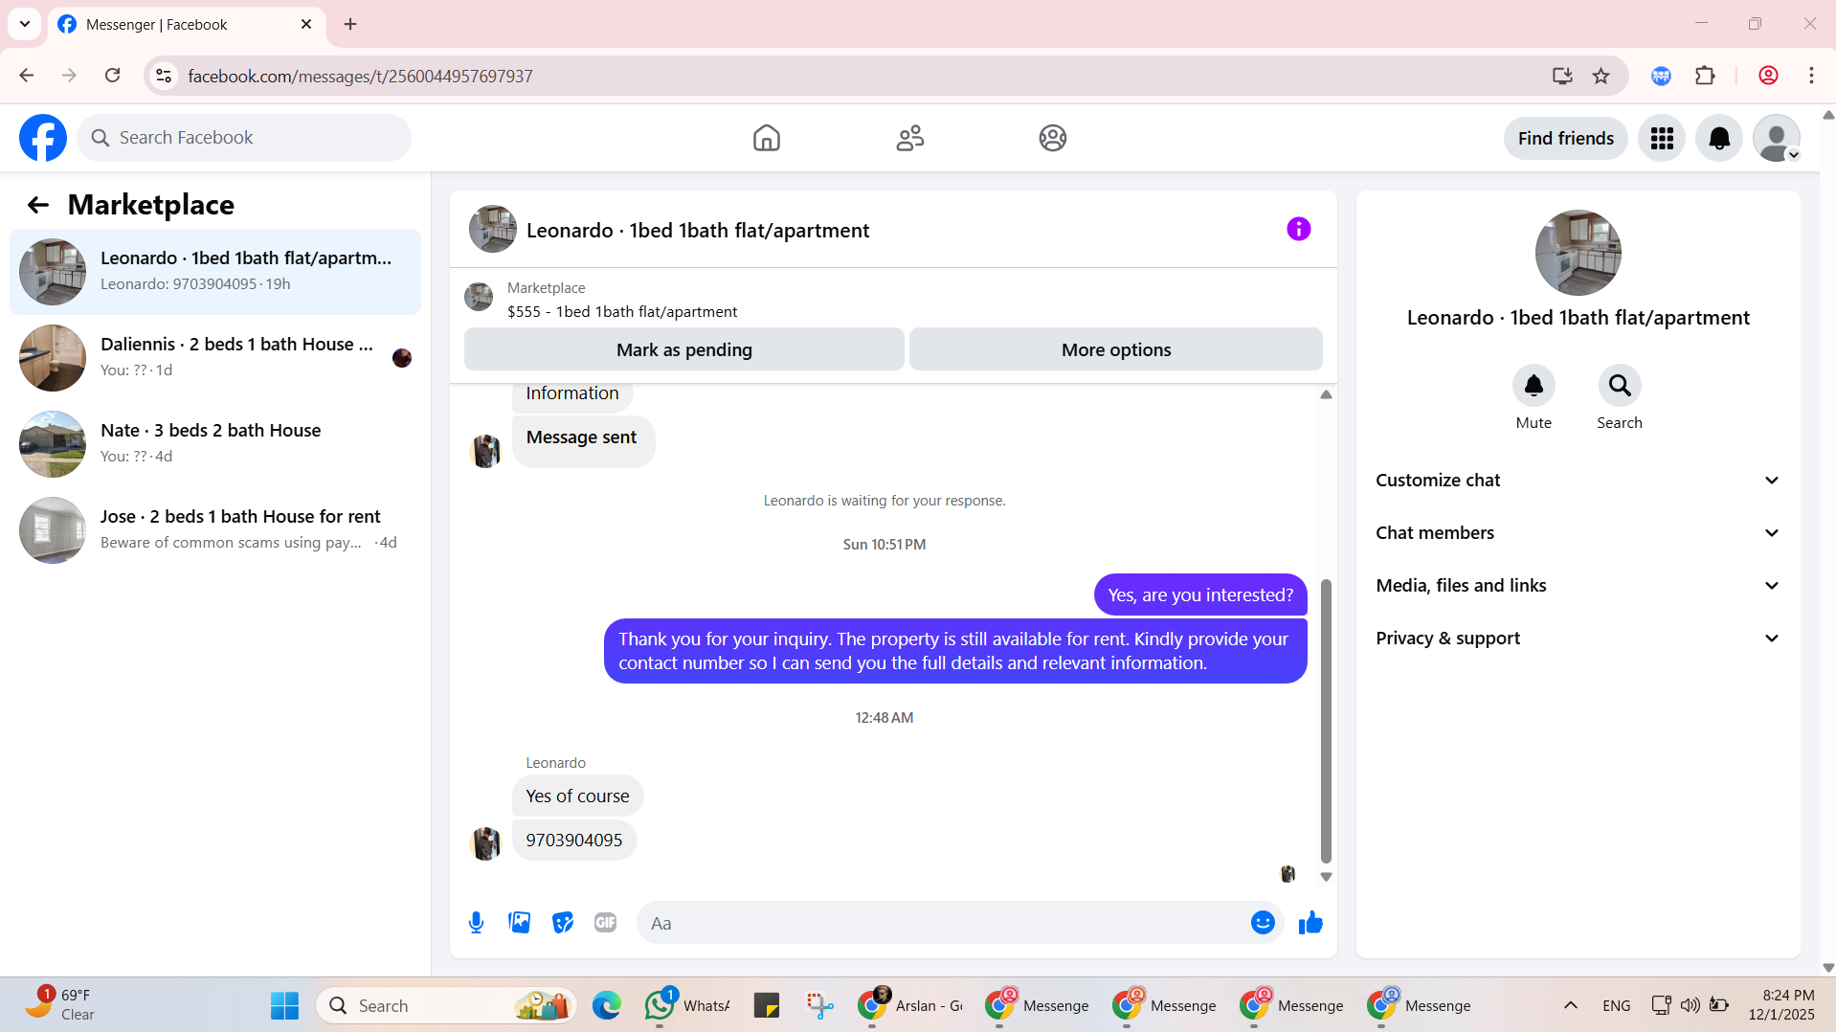Bookmark this page with the star icon
The height and width of the screenshot is (1032, 1836).
1601,76
